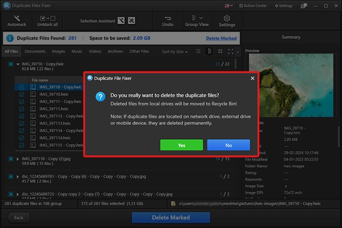Click file icon of IMG_39711.heic
The image size is (342, 228).
(x=33, y=109)
